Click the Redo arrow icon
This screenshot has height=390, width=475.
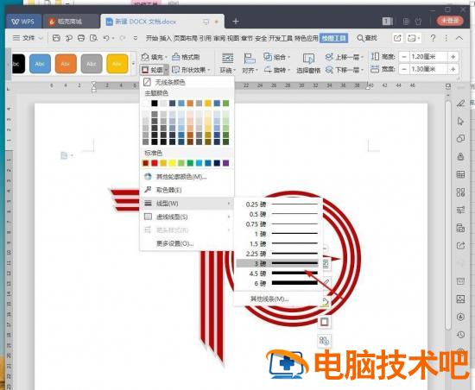tap(123, 38)
